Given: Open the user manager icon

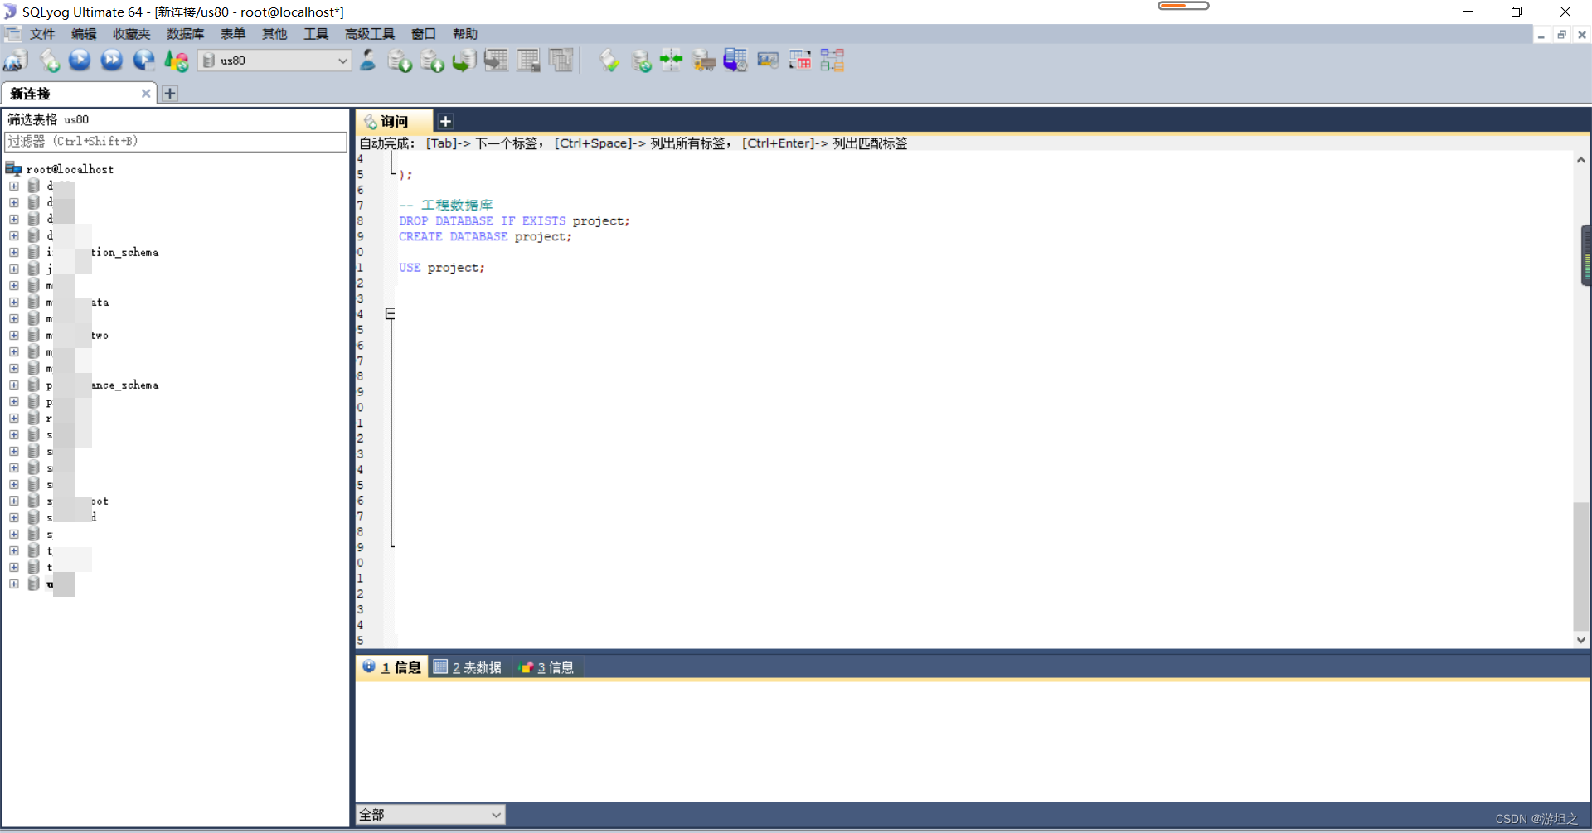Looking at the screenshot, I should [x=368, y=61].
